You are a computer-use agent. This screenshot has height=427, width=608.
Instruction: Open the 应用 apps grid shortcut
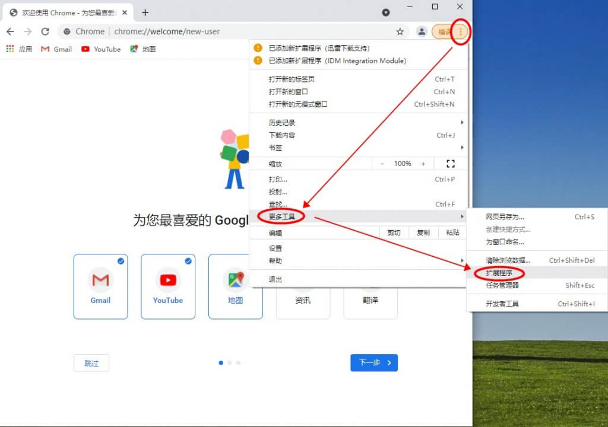20,49
